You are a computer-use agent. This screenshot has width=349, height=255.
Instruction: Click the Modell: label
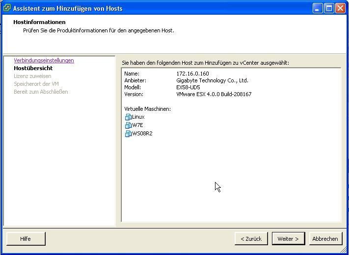pos(133,87)
